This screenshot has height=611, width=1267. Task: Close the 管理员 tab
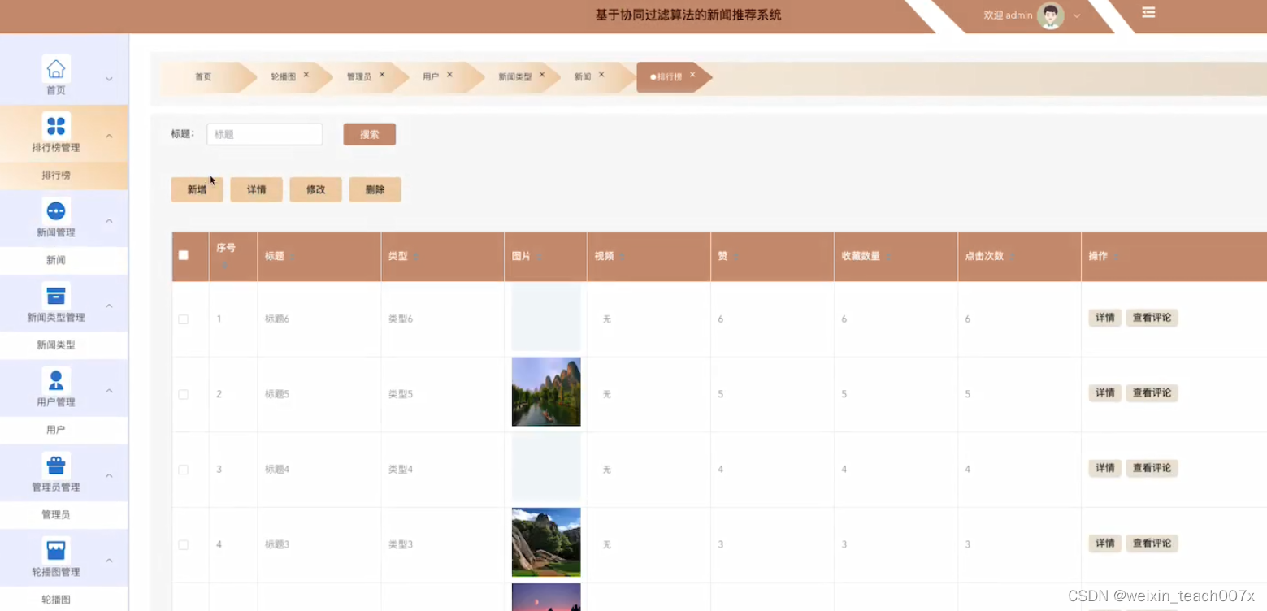[382, 75]
